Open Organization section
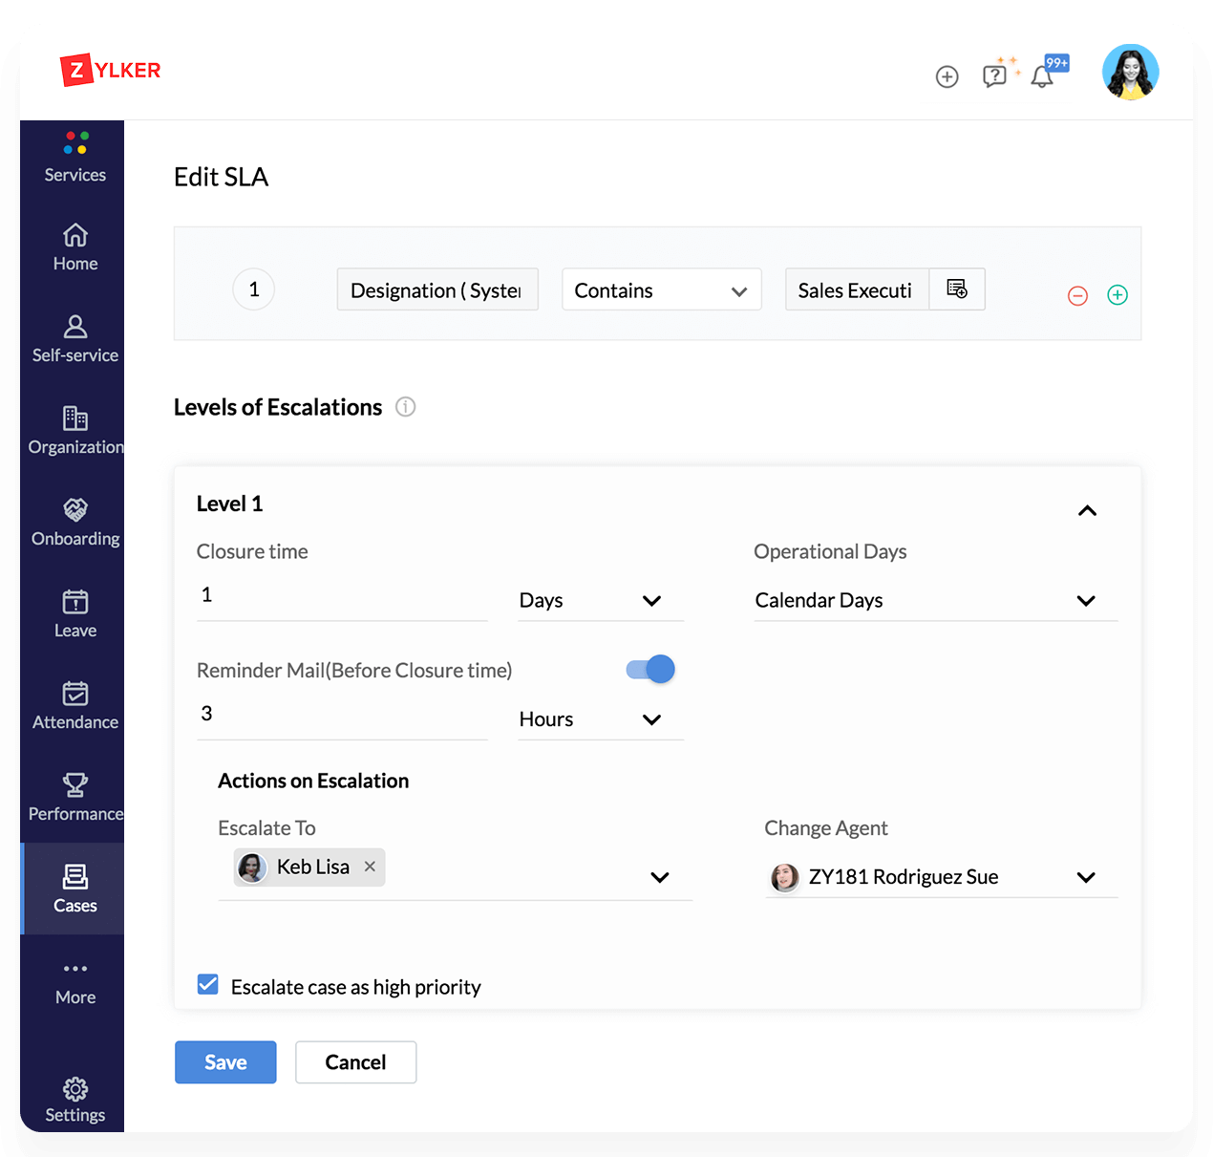The image size is (1213, 1157). [x=75, y=431]
